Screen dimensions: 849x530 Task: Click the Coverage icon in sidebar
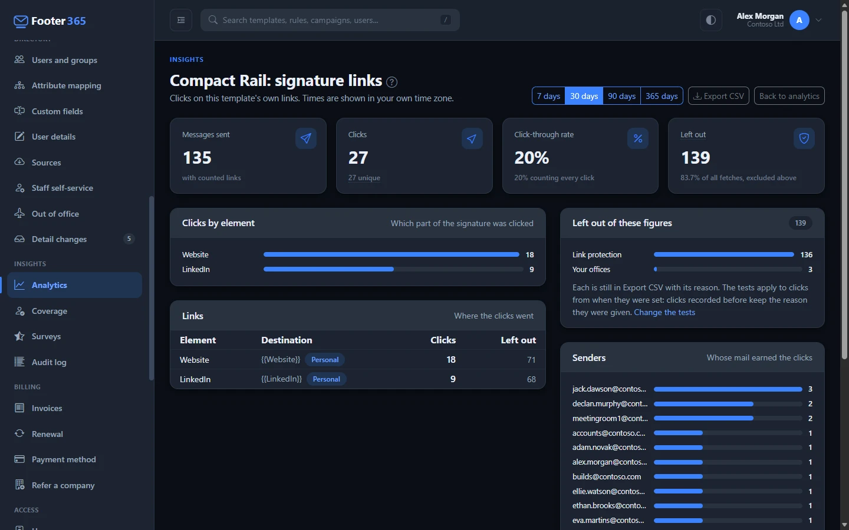[x=19, y=311]
